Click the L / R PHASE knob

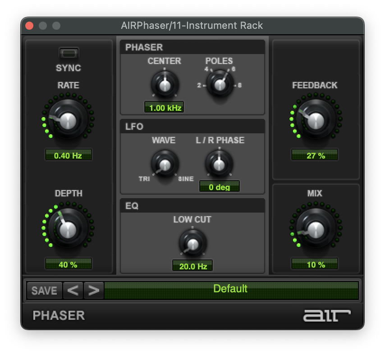[219, 164]
